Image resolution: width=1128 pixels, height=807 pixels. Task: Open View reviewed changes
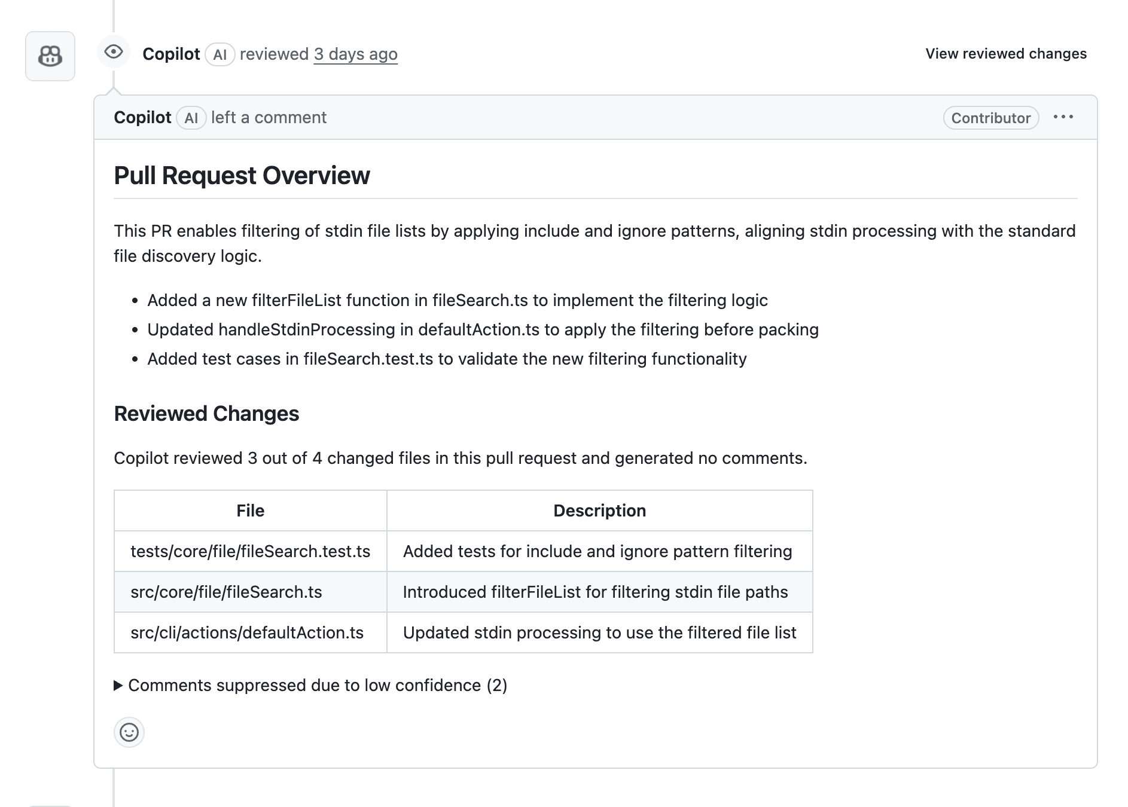tap(1006, 53)
